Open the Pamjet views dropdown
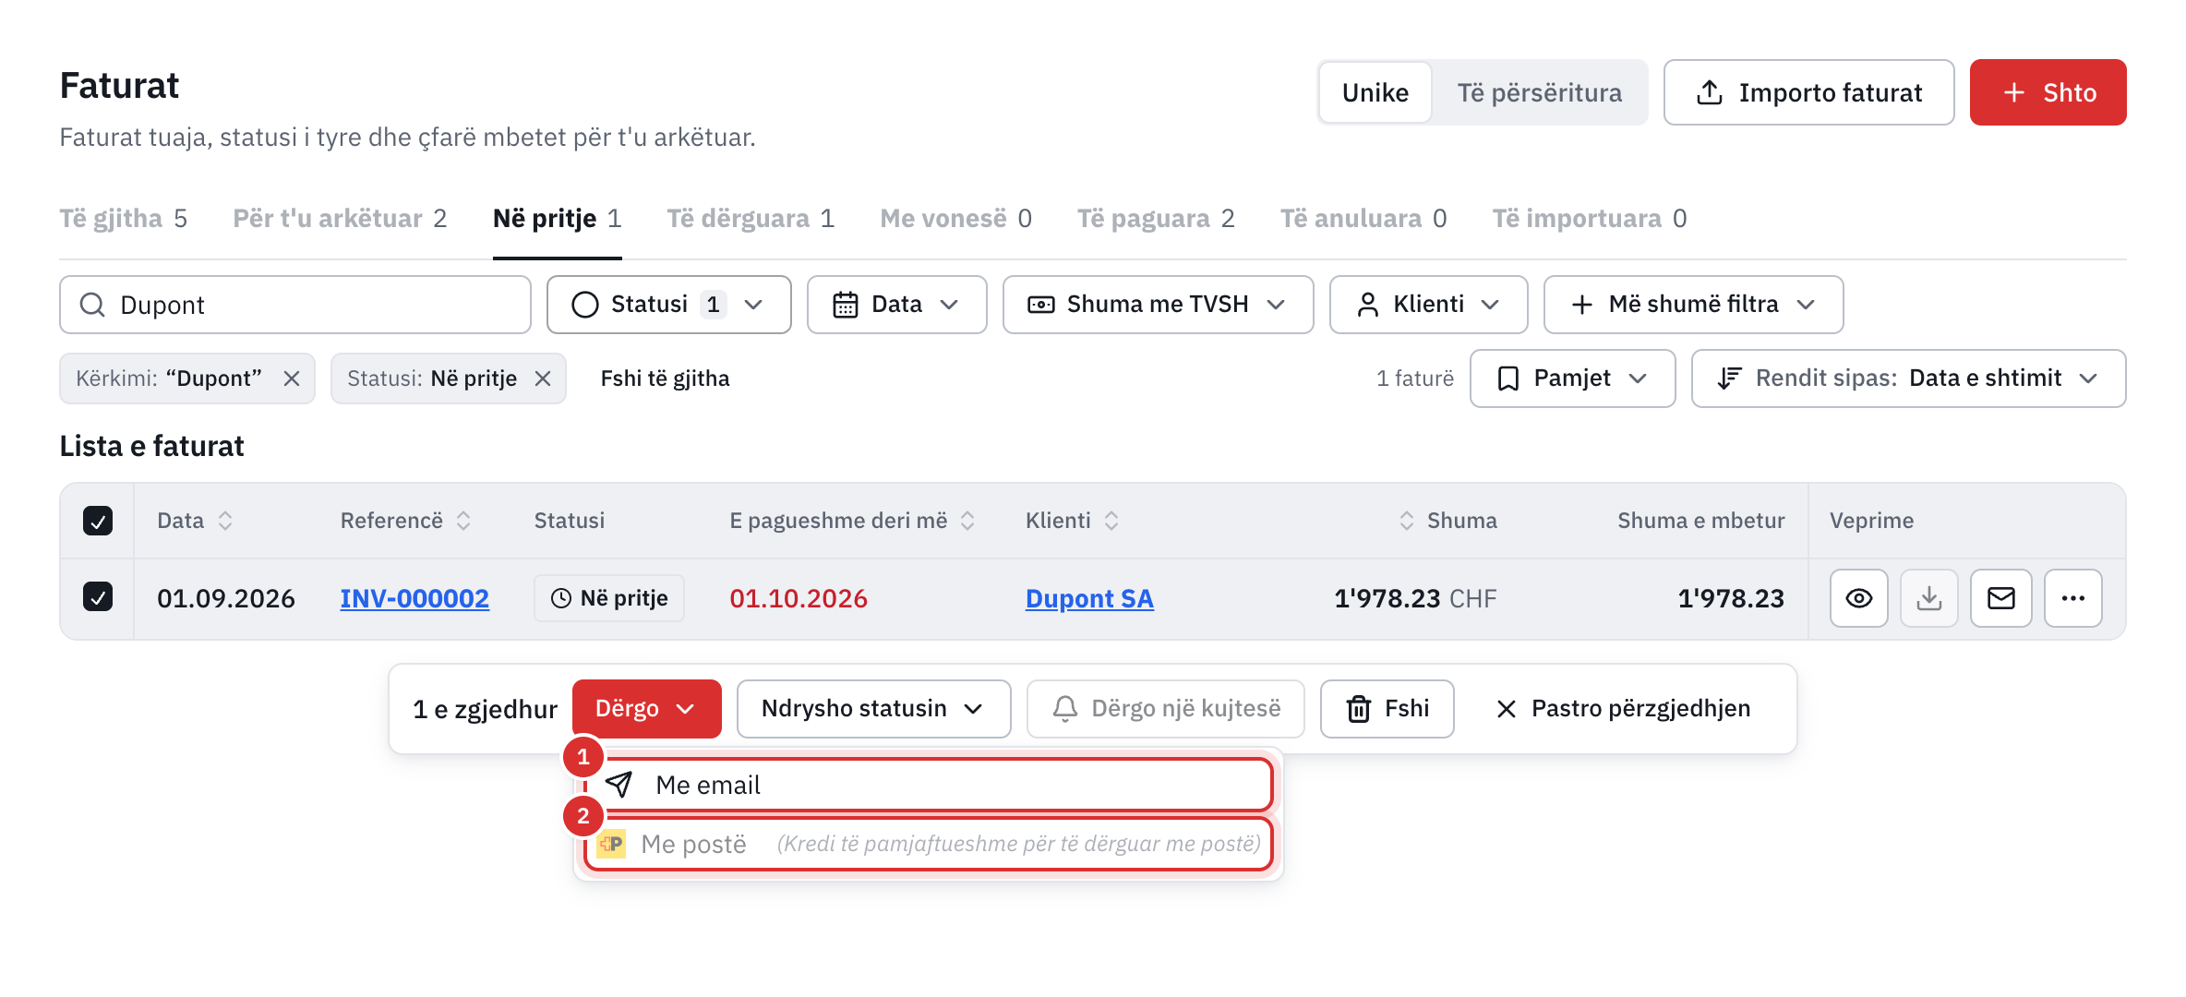 tap(1572, 378)
